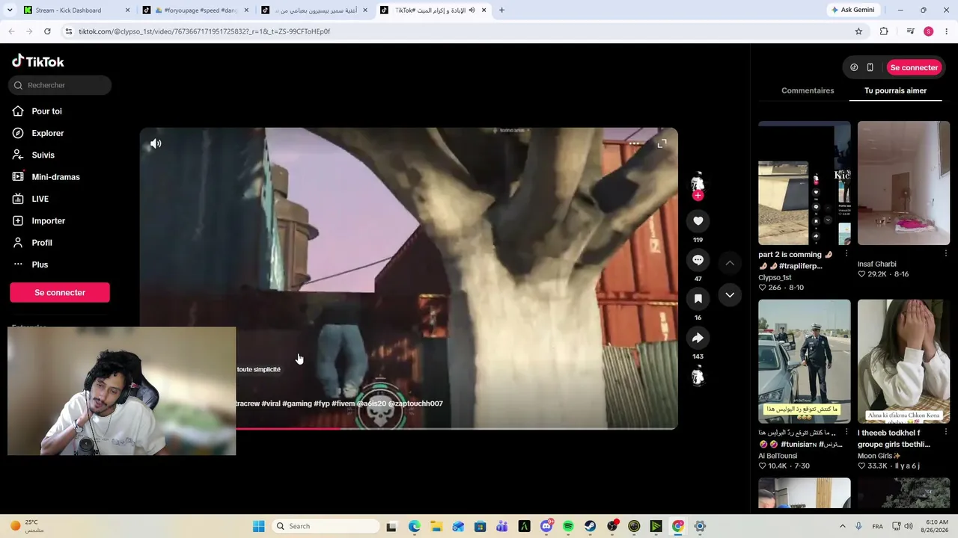Mute or unmute the video sound

156,143
